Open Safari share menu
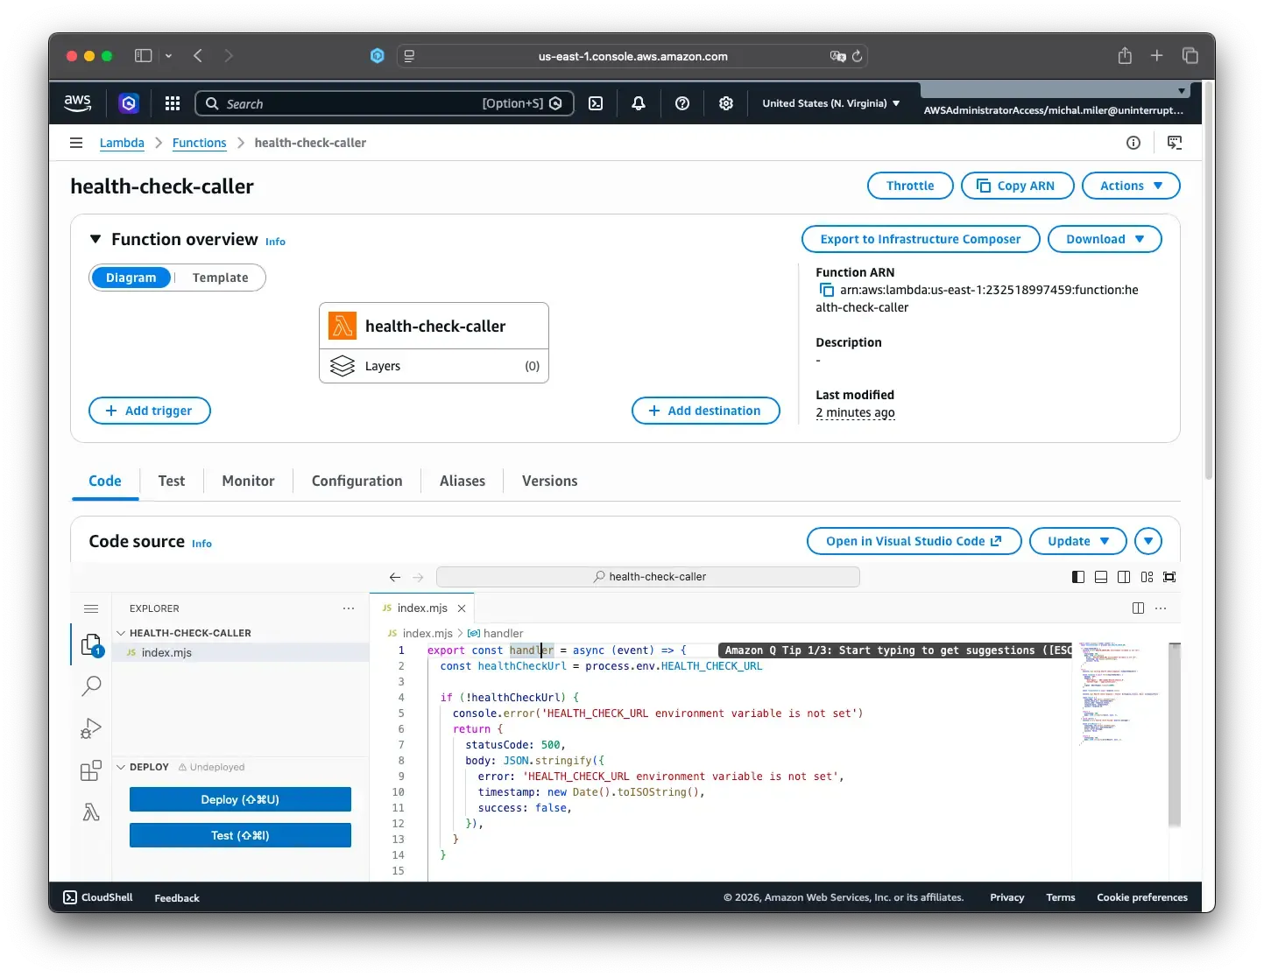1264x977 pixels. click(x=1125, y=56)
